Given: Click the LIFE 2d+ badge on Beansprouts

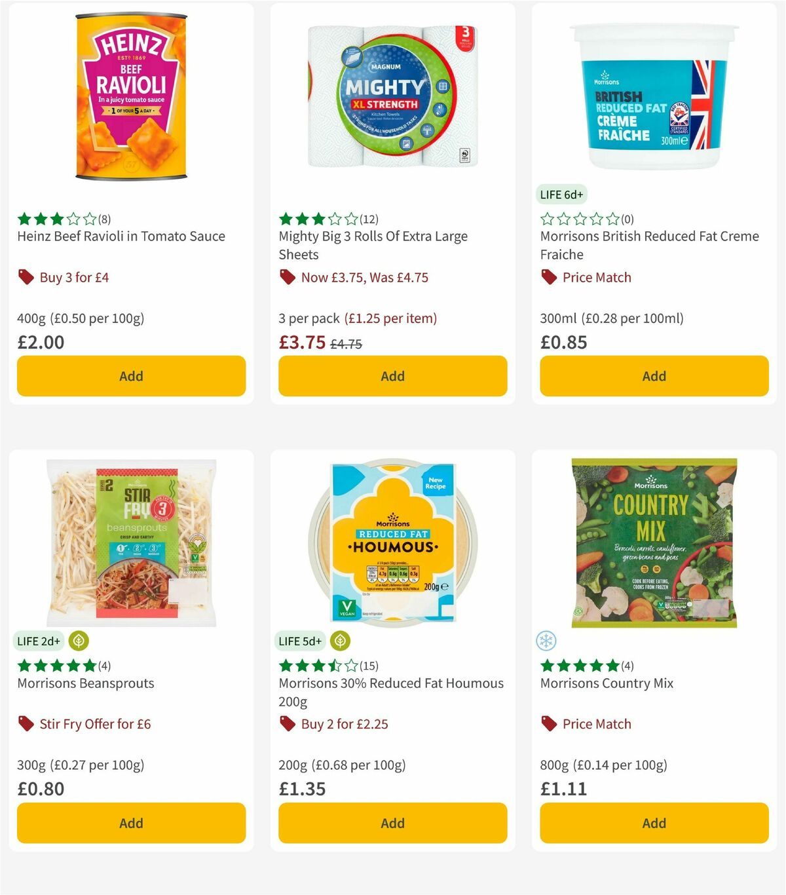Looking at the screenshot, I should pyautogui.click(x=39, y=641).
